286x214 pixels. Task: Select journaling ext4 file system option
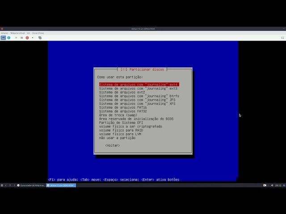coord(139,85)
